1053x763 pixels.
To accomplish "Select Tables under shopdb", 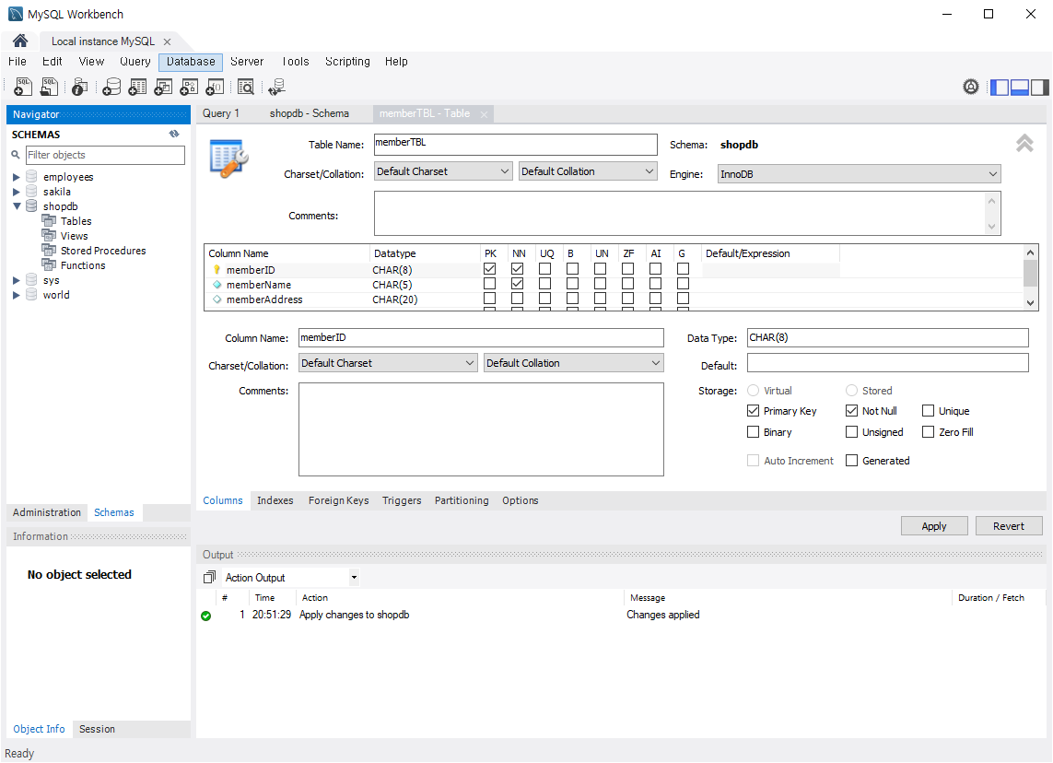I will (x=76, y=222).
